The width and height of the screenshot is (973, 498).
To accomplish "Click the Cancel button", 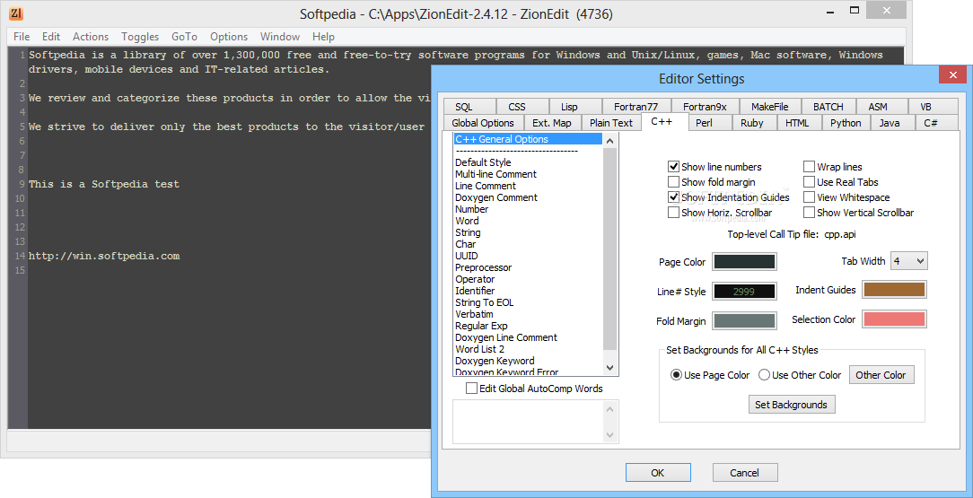I will click(x=745, y=473).
